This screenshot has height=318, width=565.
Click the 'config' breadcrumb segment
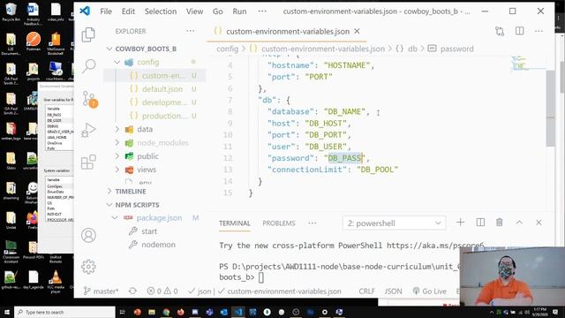coord(228,49)
